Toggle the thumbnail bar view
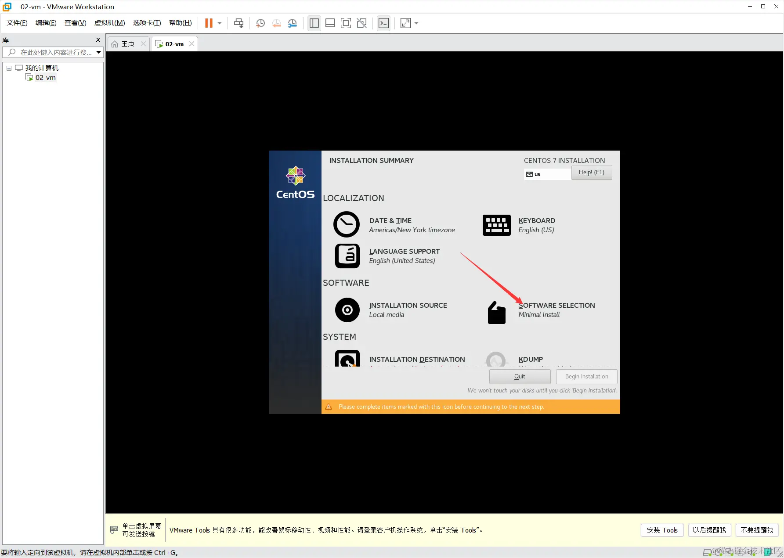Viewport: 784px width, 558px height. point(330,23)
